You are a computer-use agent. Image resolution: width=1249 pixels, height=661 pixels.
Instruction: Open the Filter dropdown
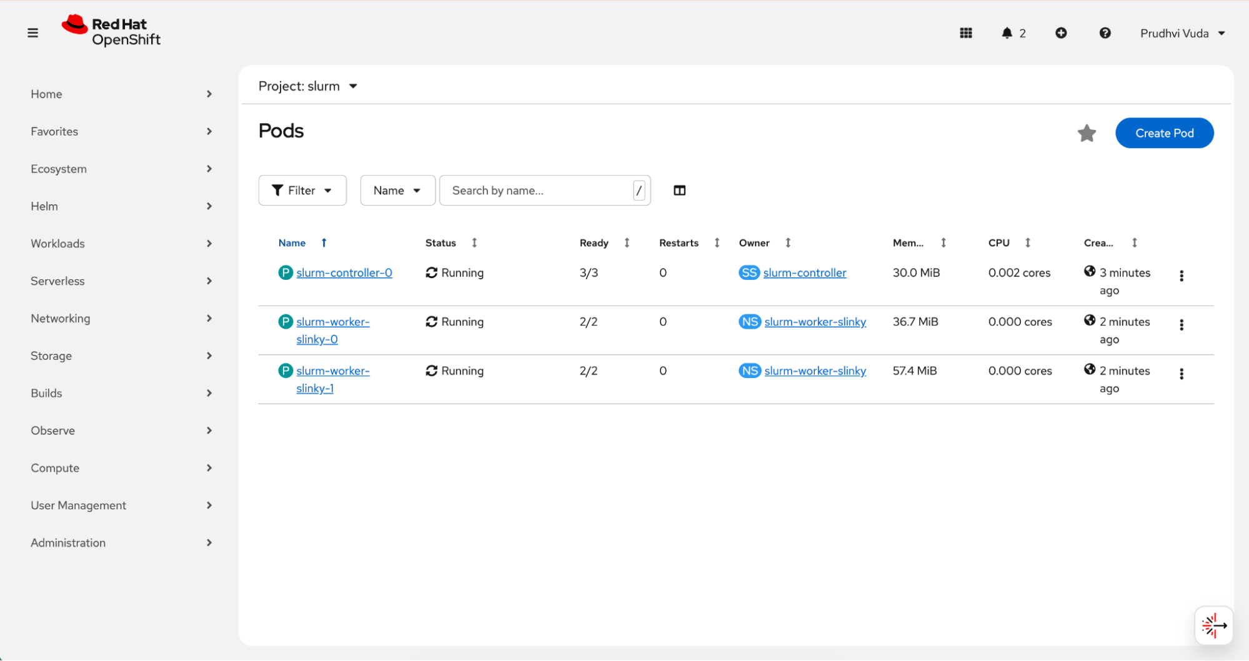(x=302, y=191)
